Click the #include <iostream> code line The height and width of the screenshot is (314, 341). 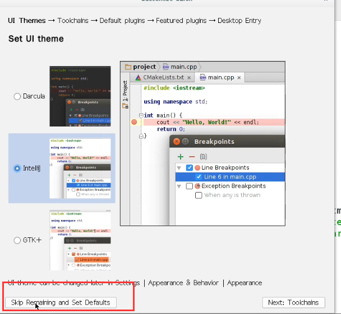(174, 88)
